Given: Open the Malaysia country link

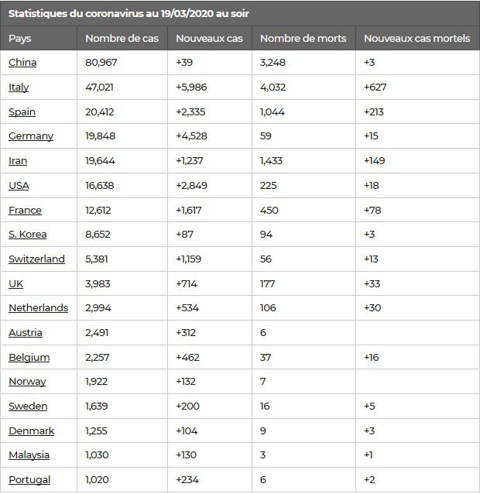Looking at the screenshot, I should click(29, 455).
